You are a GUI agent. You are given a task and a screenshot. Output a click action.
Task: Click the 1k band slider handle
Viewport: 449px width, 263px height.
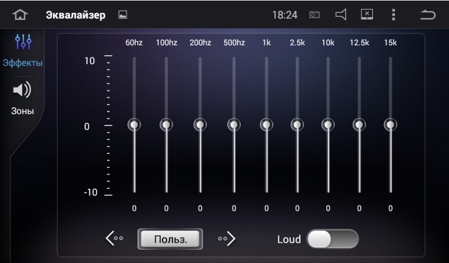(x=267, y=125)
